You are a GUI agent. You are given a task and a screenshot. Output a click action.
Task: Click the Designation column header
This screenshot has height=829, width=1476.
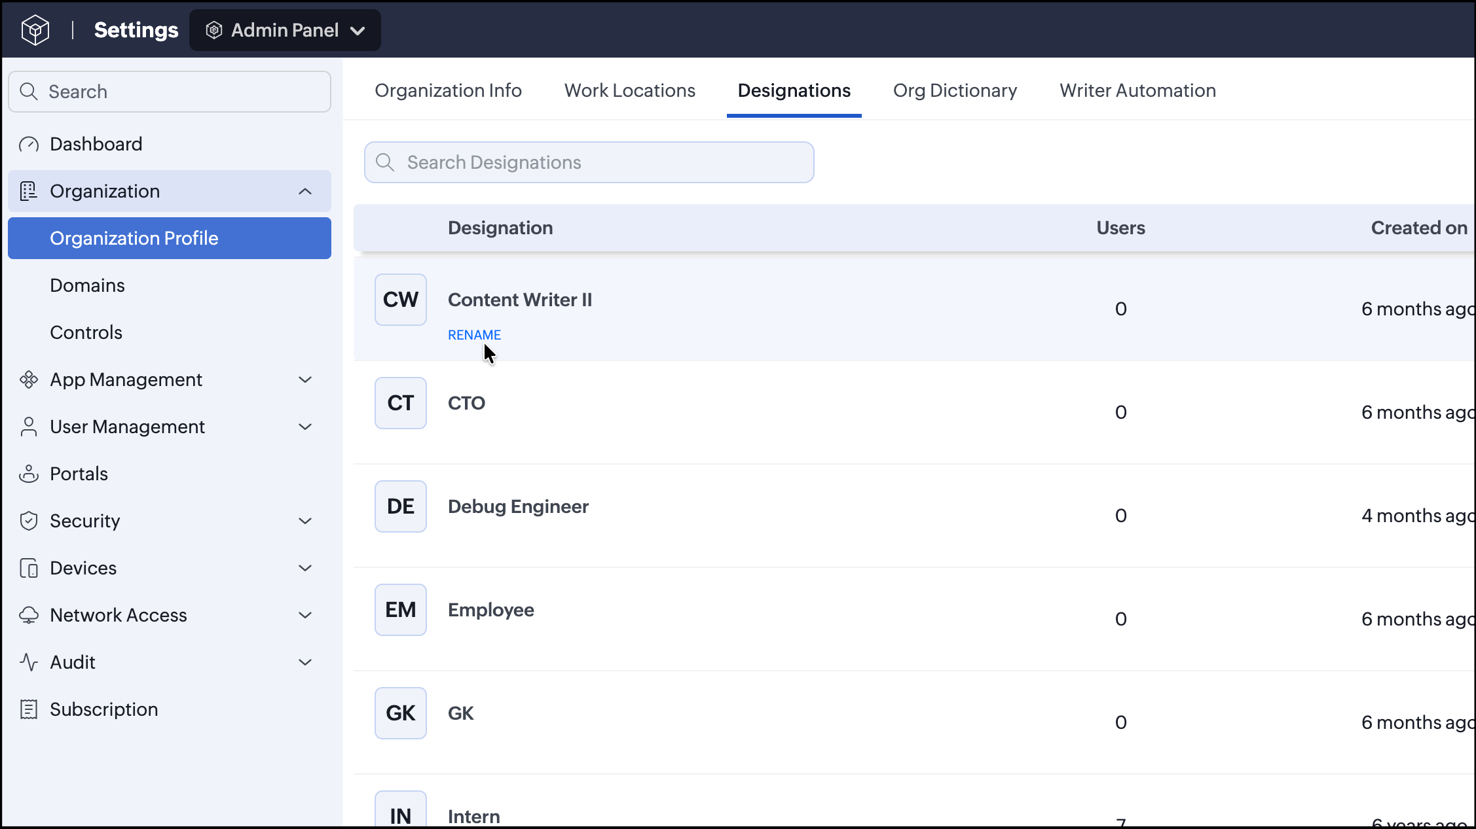coord(500,228)
